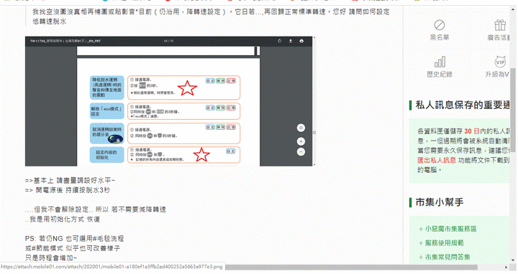Open the 小惡魔市集服務區 link
The width and height of the screenshot is (518, 274).
(x=450, y=229)
